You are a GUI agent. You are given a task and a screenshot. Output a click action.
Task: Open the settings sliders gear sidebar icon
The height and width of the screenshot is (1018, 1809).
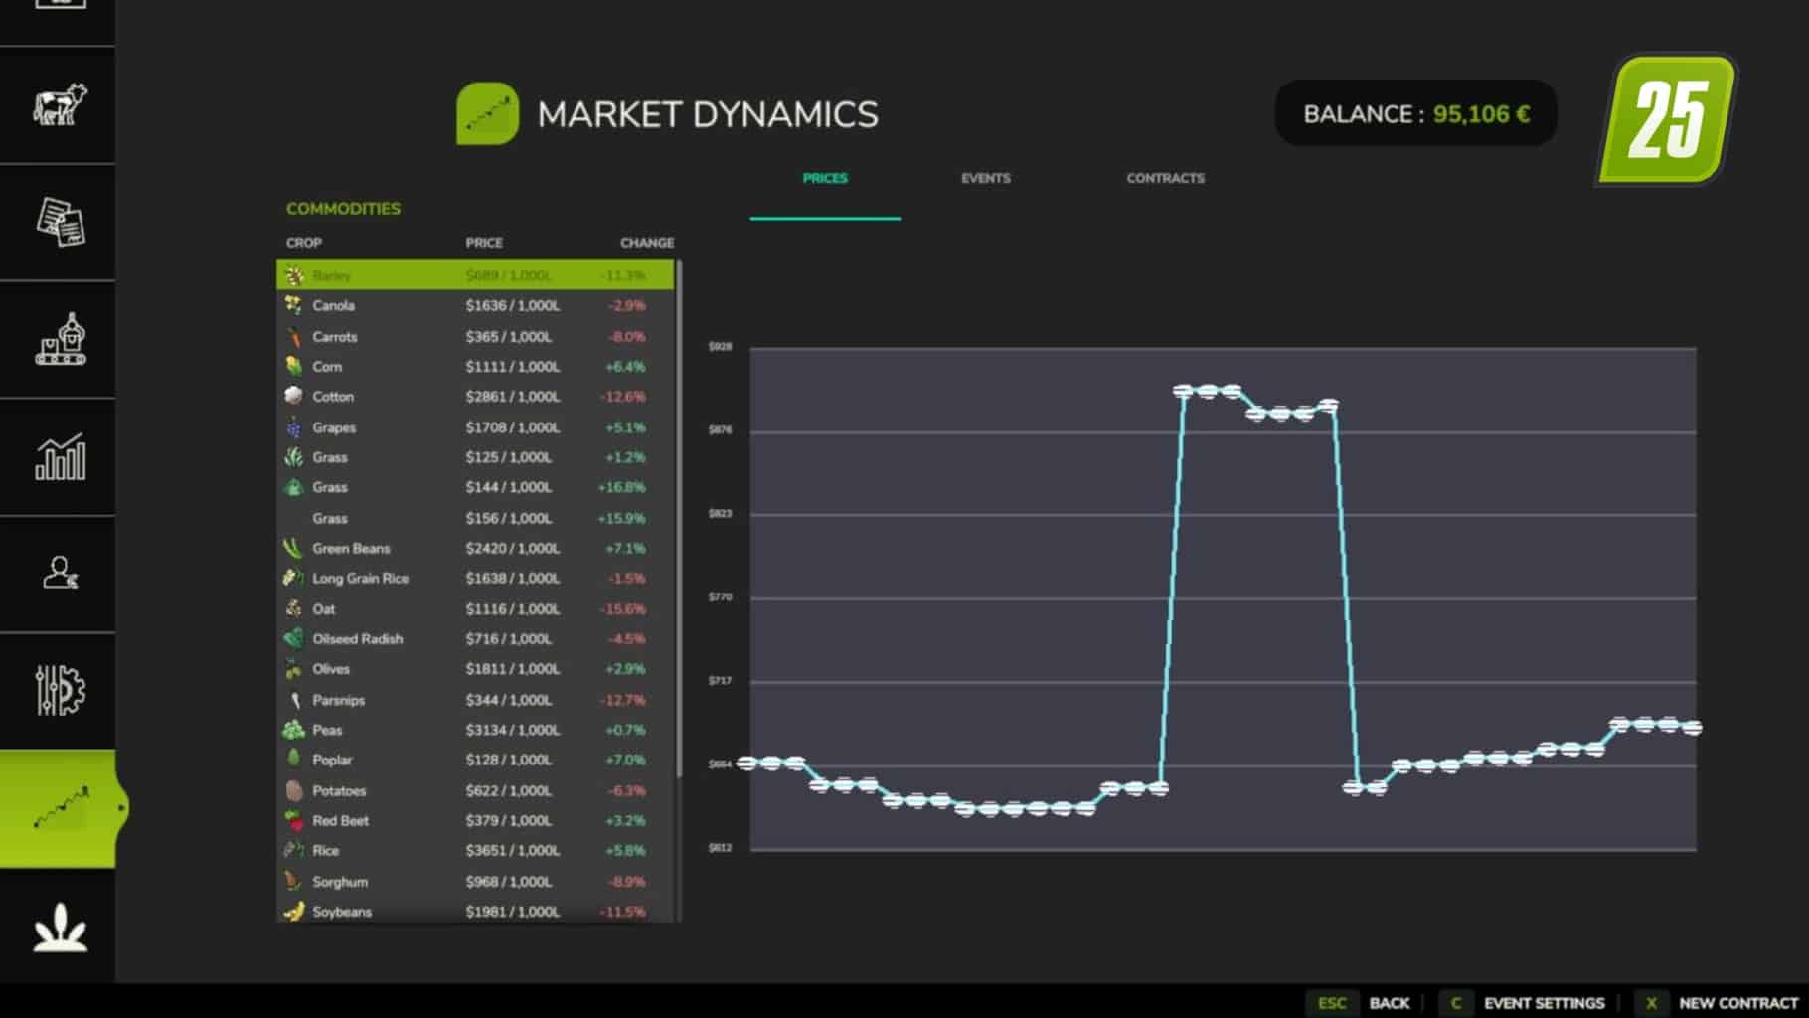pyautogui.click(x=60, y=690)
